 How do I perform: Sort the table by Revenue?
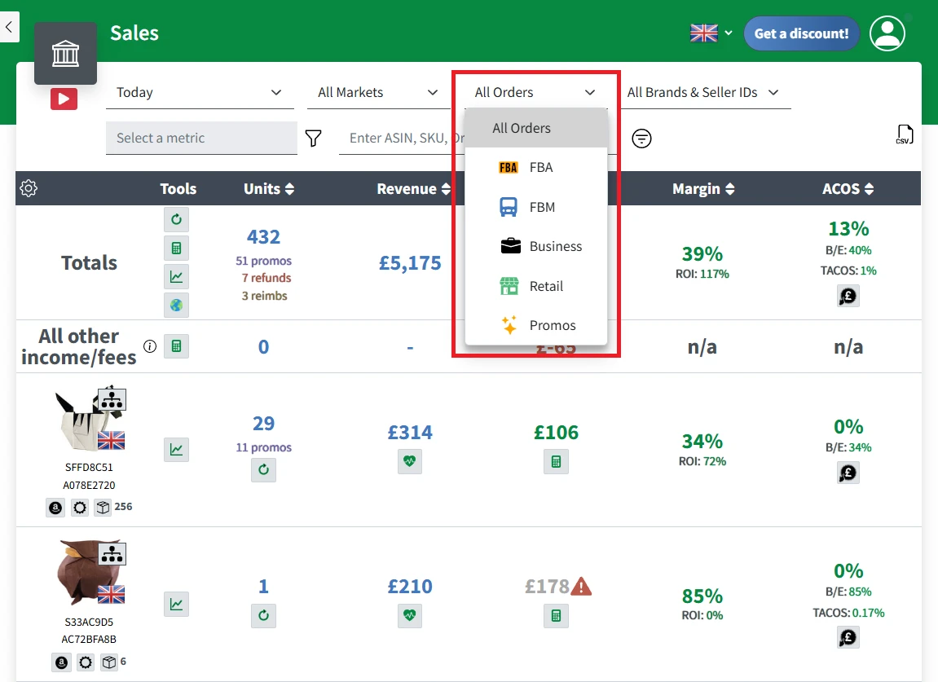pyautogui.click(x=413, y=189)
